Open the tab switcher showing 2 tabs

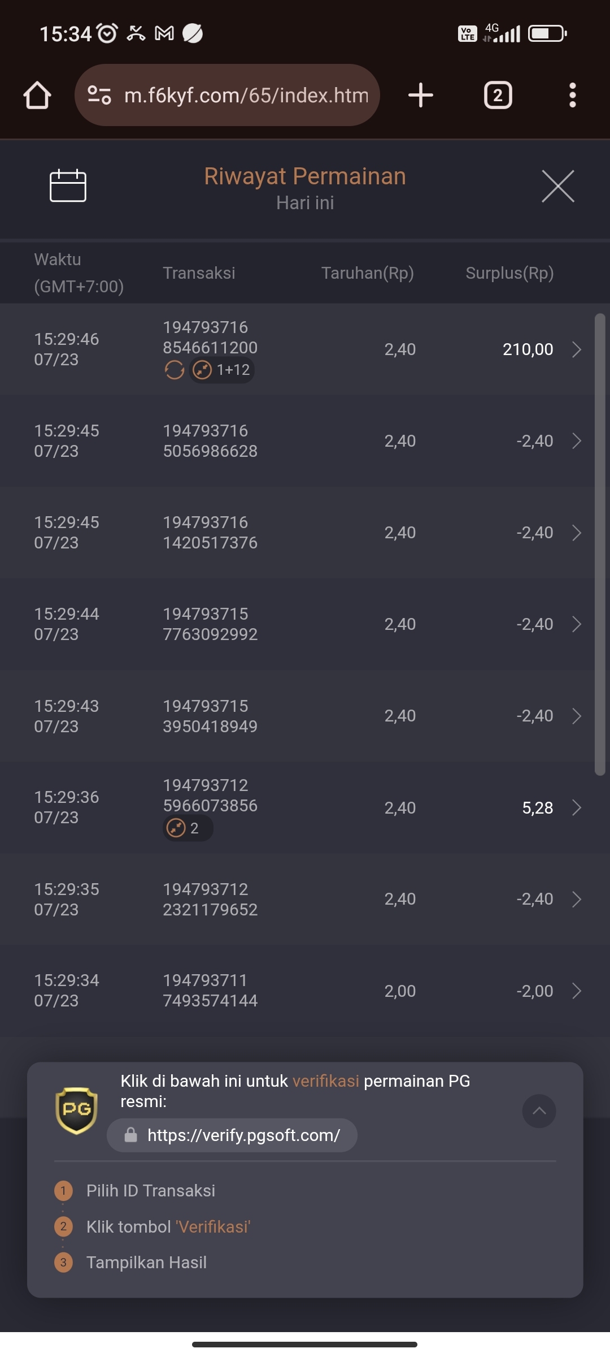[x=498, y=95]
